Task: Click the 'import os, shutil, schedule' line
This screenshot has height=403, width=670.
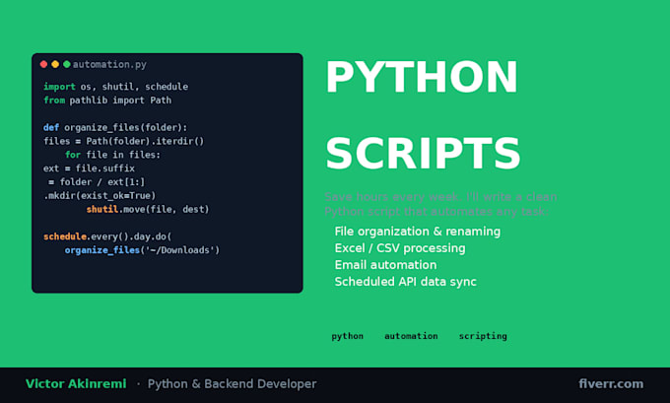Action: [x=116, y=87]
